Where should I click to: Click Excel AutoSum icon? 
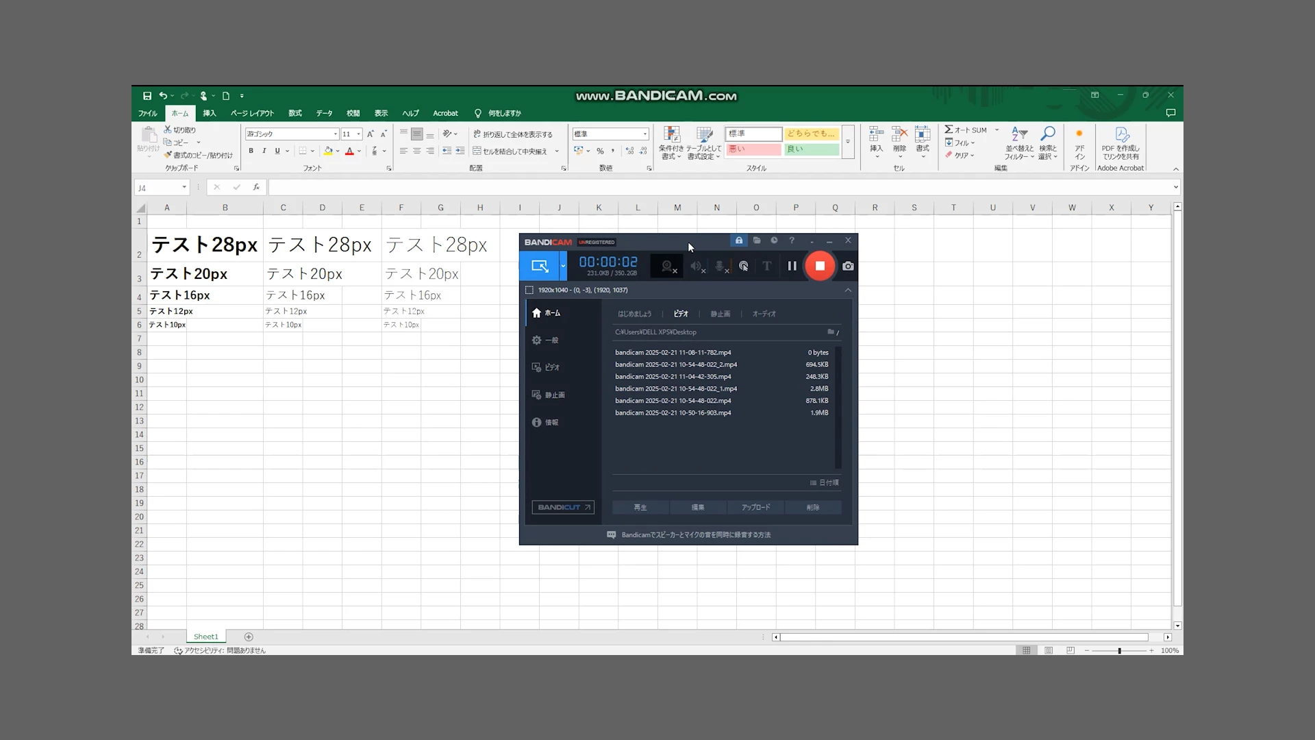[949, 129]
